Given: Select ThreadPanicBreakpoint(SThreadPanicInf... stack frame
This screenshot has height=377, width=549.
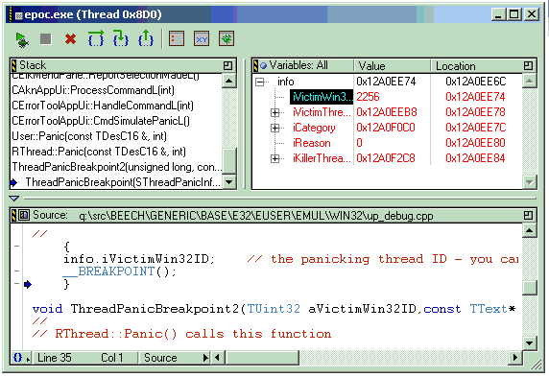Looking at the screenshot, I should coord(123,182).
